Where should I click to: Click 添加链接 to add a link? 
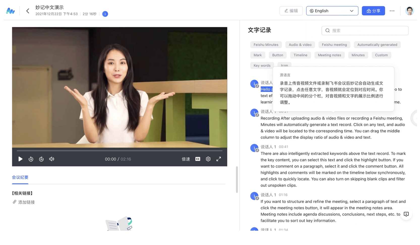click(x=26, y=202)
